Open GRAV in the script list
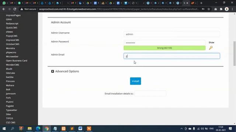 [9, 19]
